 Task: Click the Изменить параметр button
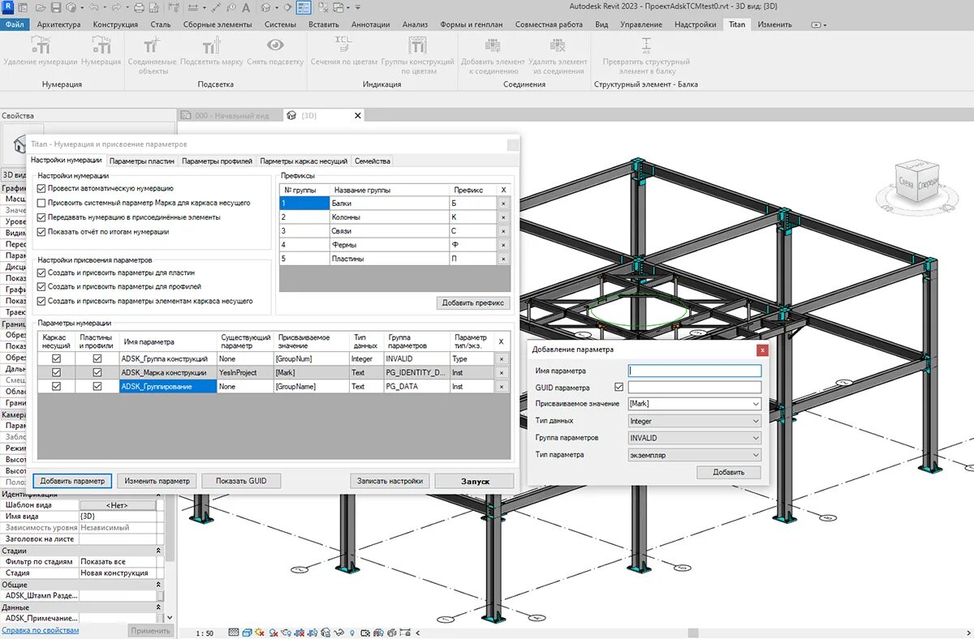coord(157,481)
